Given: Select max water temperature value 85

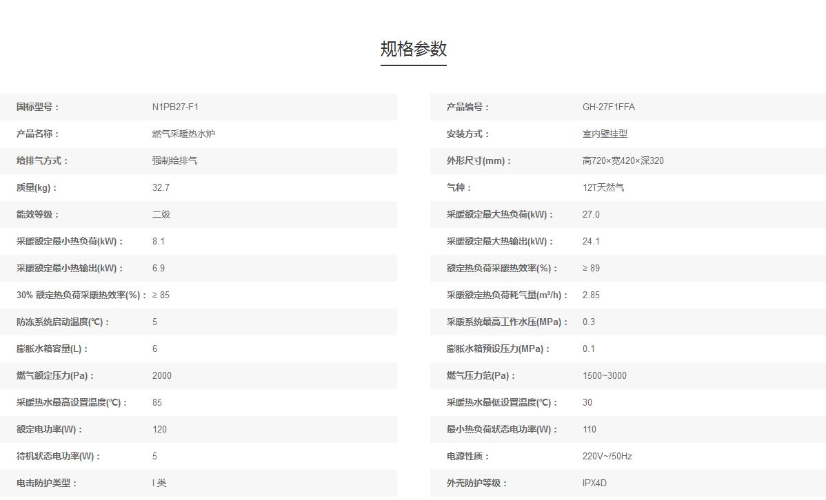Looking at the screenshot, I should (157, 402).
